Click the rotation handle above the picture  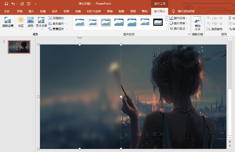[x=80, y=37]
